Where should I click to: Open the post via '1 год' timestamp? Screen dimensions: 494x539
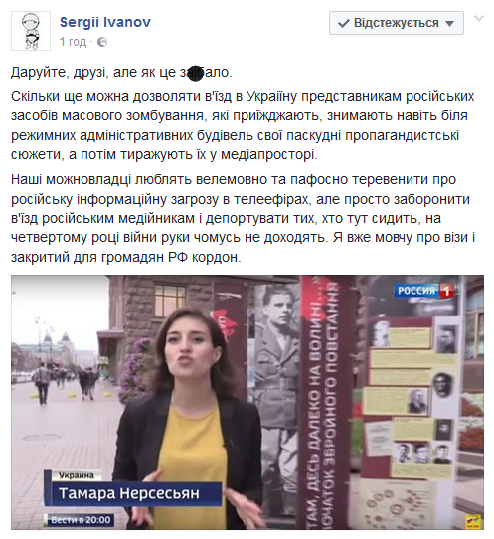point(73,42)
